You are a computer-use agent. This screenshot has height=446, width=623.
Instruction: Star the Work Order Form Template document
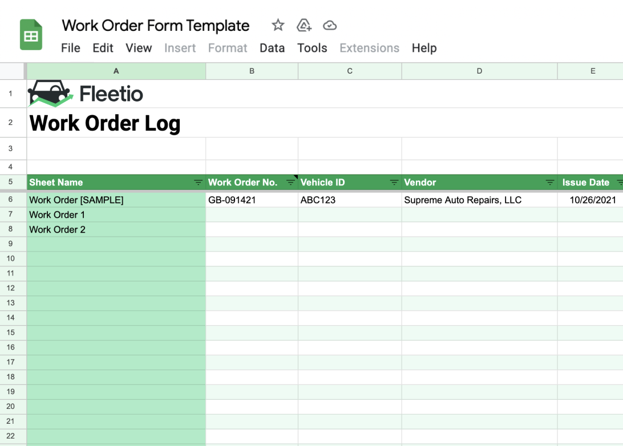click(x=278, y=26)
